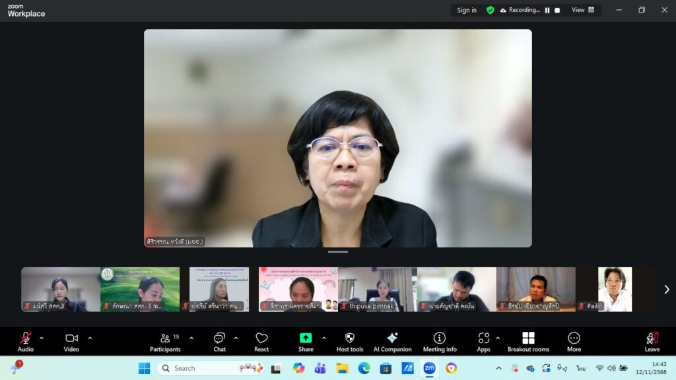Expand the video options arrow
Viewport: 676px width, 380px height.
tap(90, 338)
